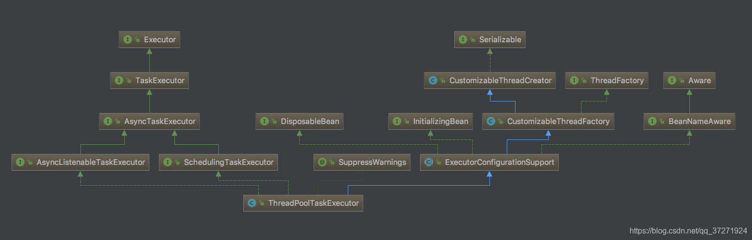Select the Serializable node label

[x=500, y=39]
